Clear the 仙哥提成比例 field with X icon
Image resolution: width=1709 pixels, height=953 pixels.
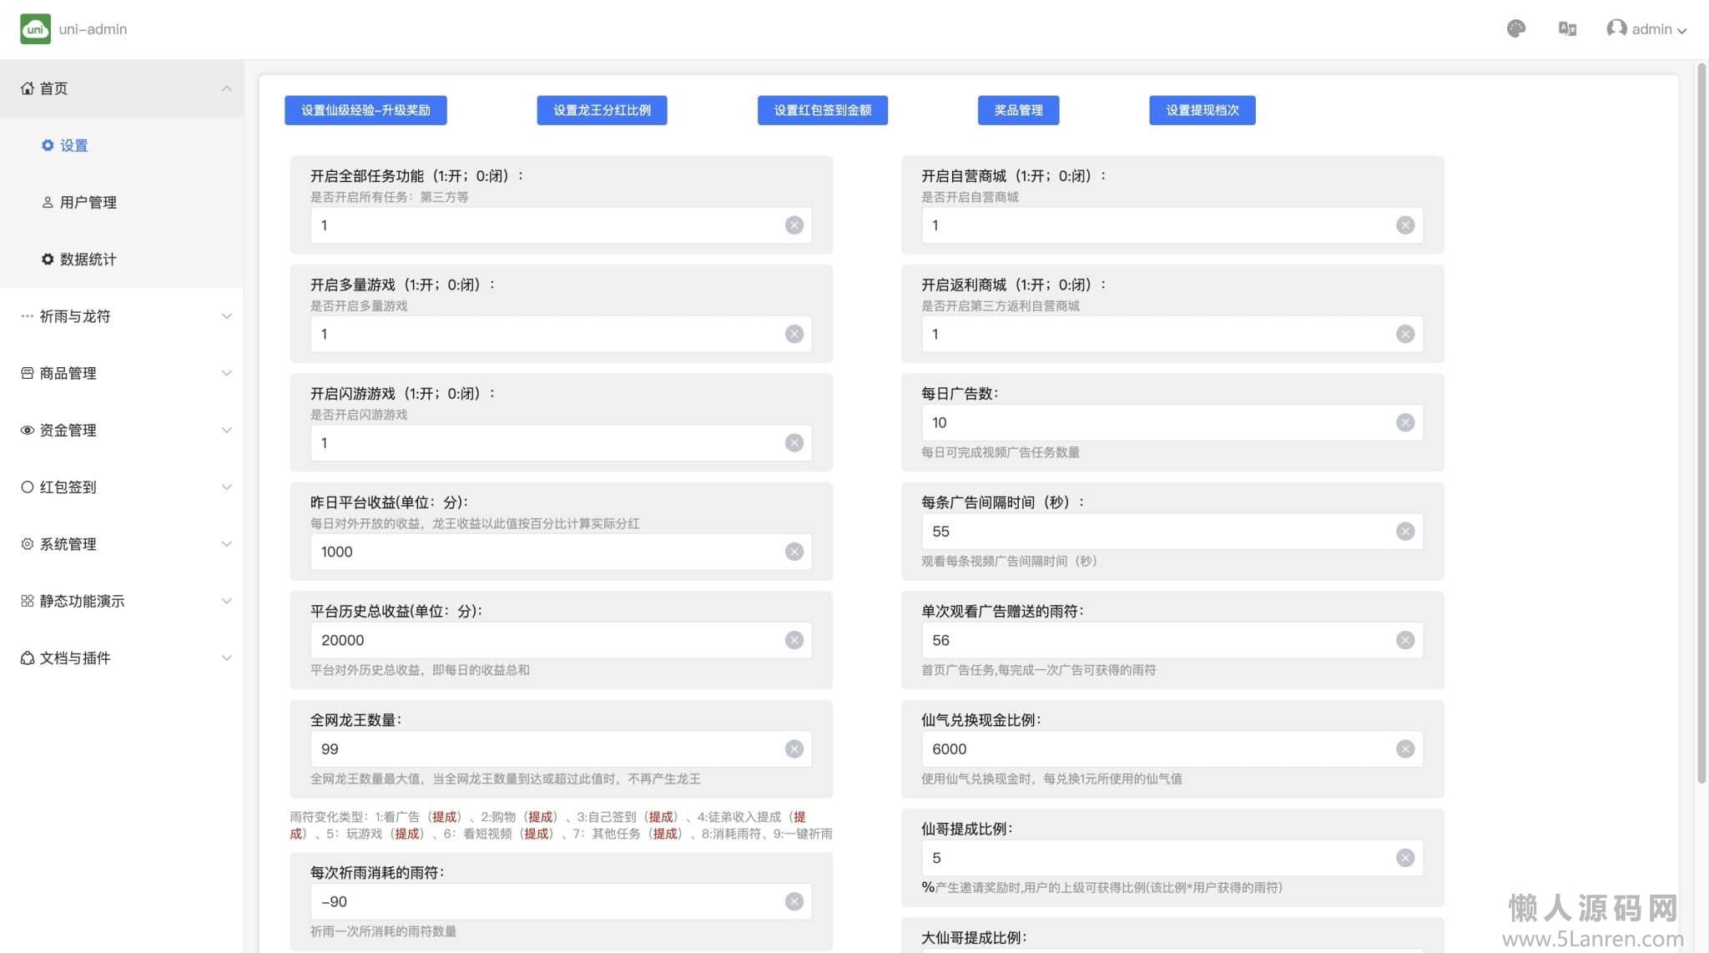pos(1405,858)
